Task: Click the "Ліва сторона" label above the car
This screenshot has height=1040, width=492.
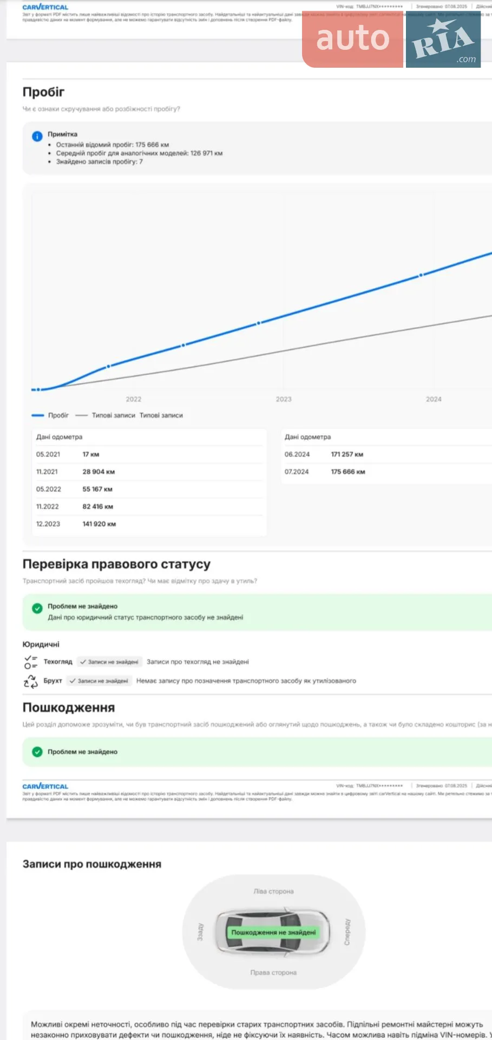Action: (273, 892)
